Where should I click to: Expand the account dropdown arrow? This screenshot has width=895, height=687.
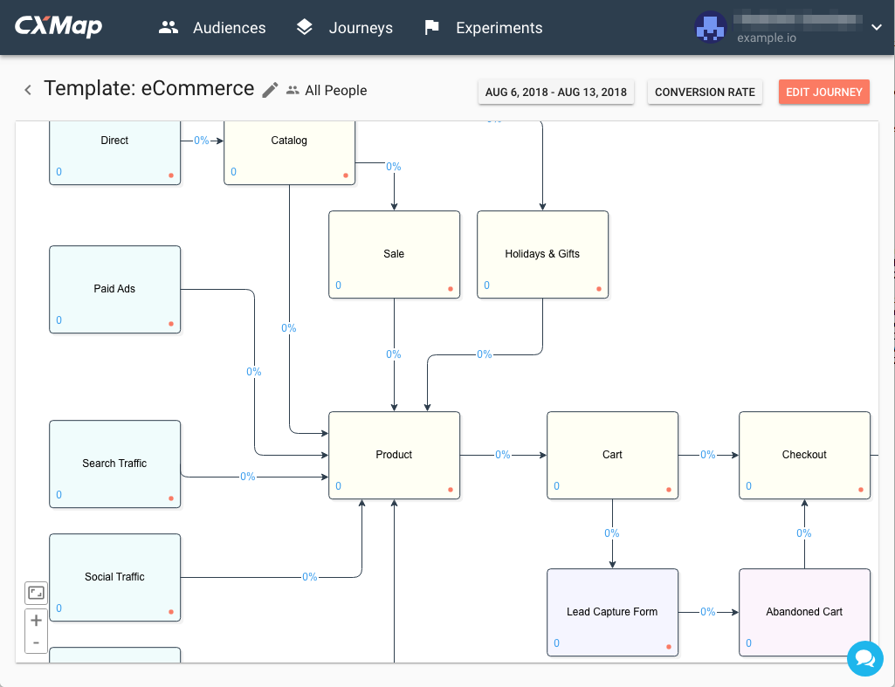point(877,27)
